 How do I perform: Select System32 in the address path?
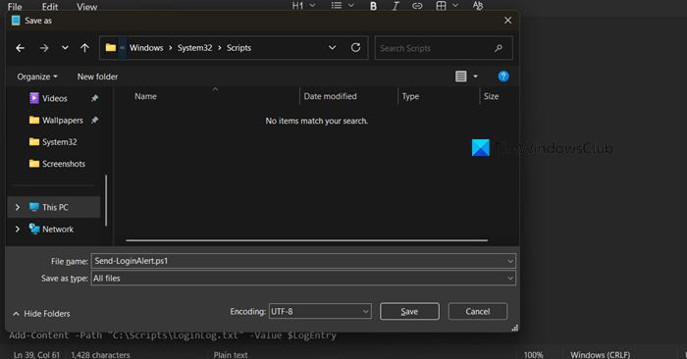pyautogui.click(x=195, y=48)
